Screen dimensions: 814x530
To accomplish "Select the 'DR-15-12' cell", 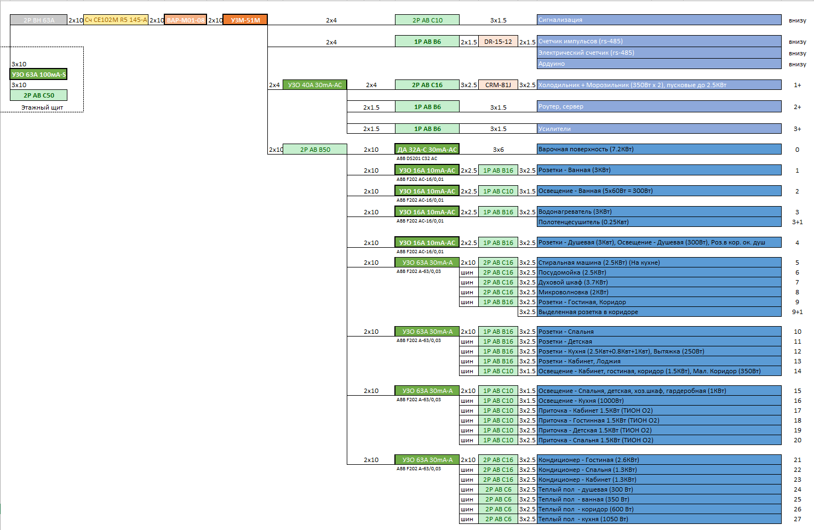I will pos(498,41).
